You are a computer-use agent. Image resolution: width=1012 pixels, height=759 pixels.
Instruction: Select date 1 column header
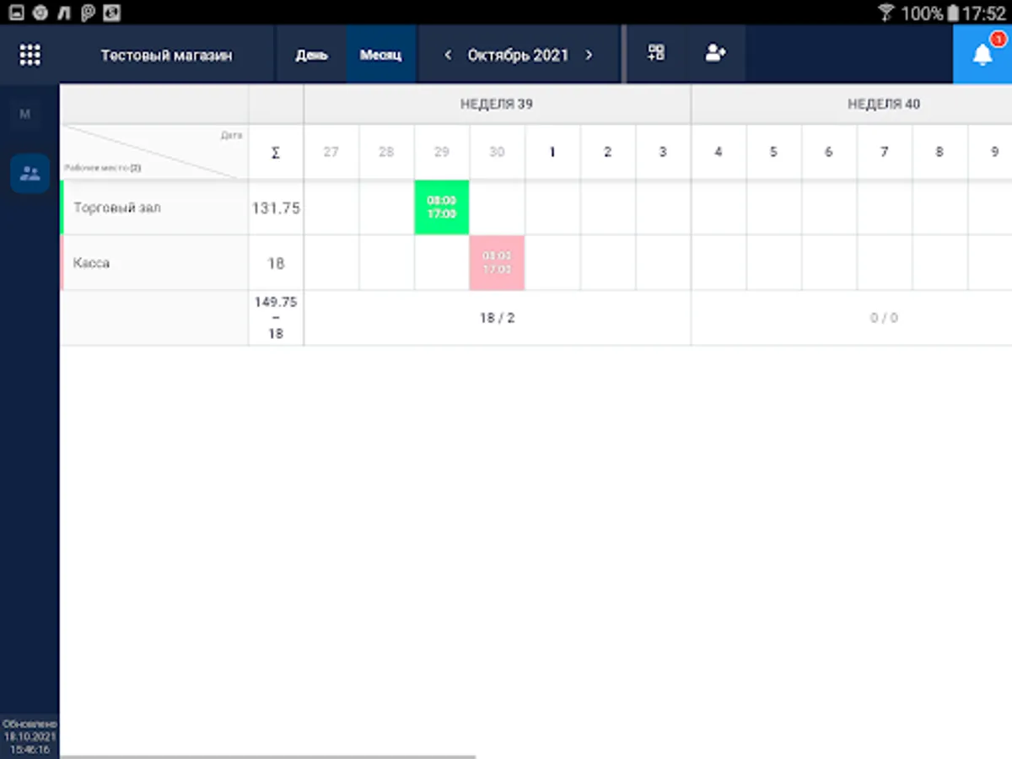pyautogui.click(x=552, y=153)
